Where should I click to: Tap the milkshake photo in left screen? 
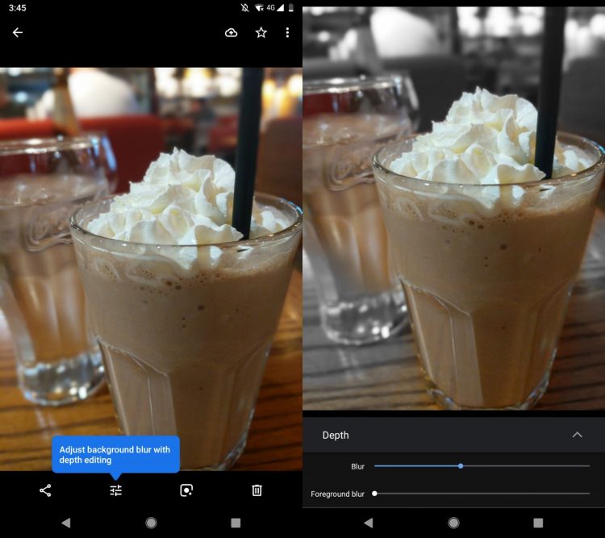[152, 269]
